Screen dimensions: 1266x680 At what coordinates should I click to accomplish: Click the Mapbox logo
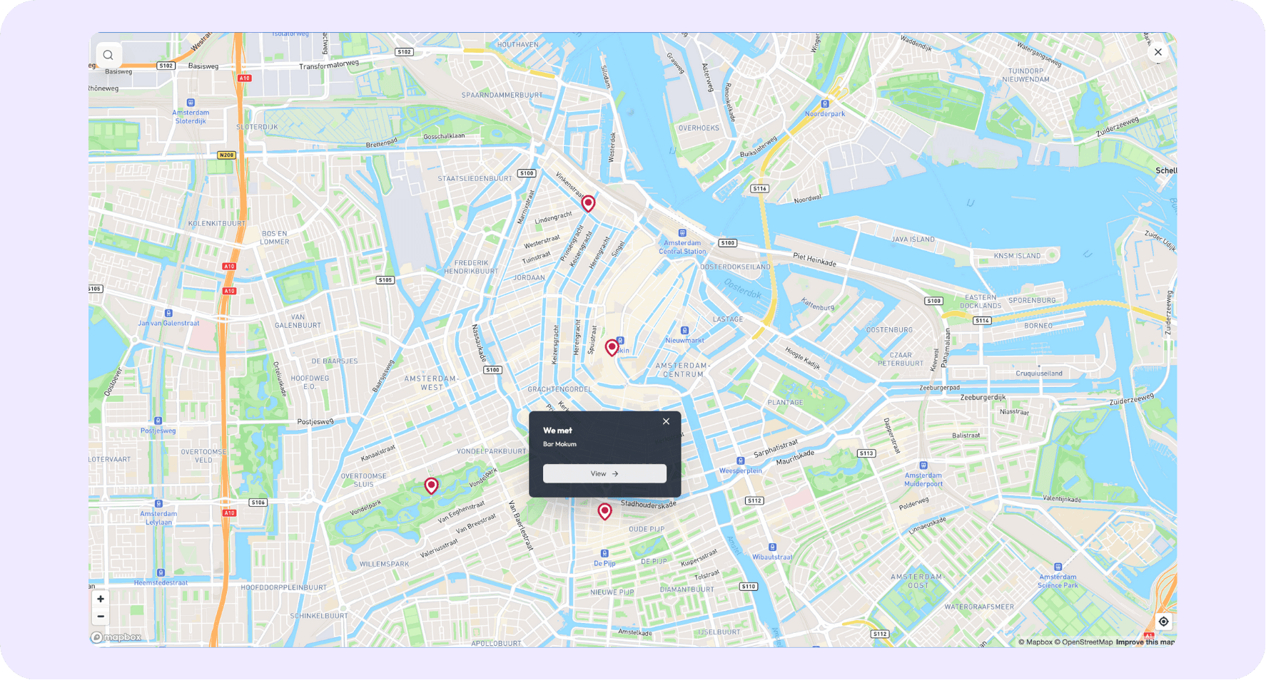tap(116, 638)
